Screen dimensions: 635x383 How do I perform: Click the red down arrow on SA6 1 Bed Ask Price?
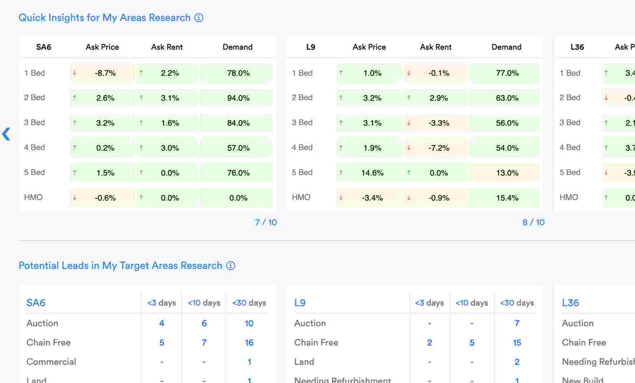click(x=75, y=73)
